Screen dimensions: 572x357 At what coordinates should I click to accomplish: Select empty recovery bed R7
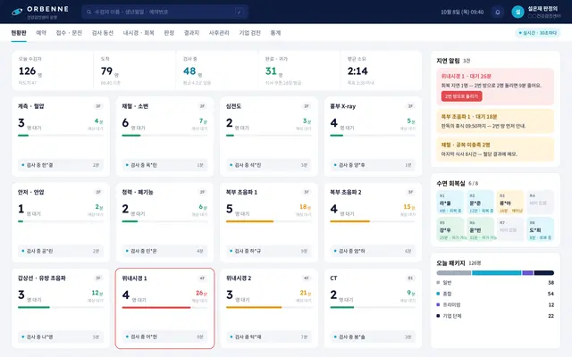pos(510,229)
